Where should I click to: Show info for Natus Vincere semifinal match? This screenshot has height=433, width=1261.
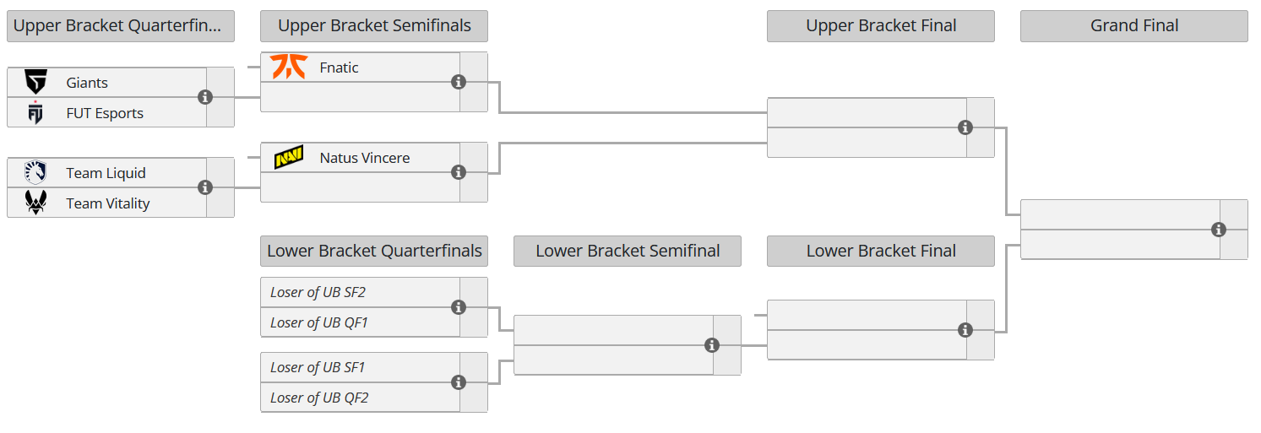[459, 172]
